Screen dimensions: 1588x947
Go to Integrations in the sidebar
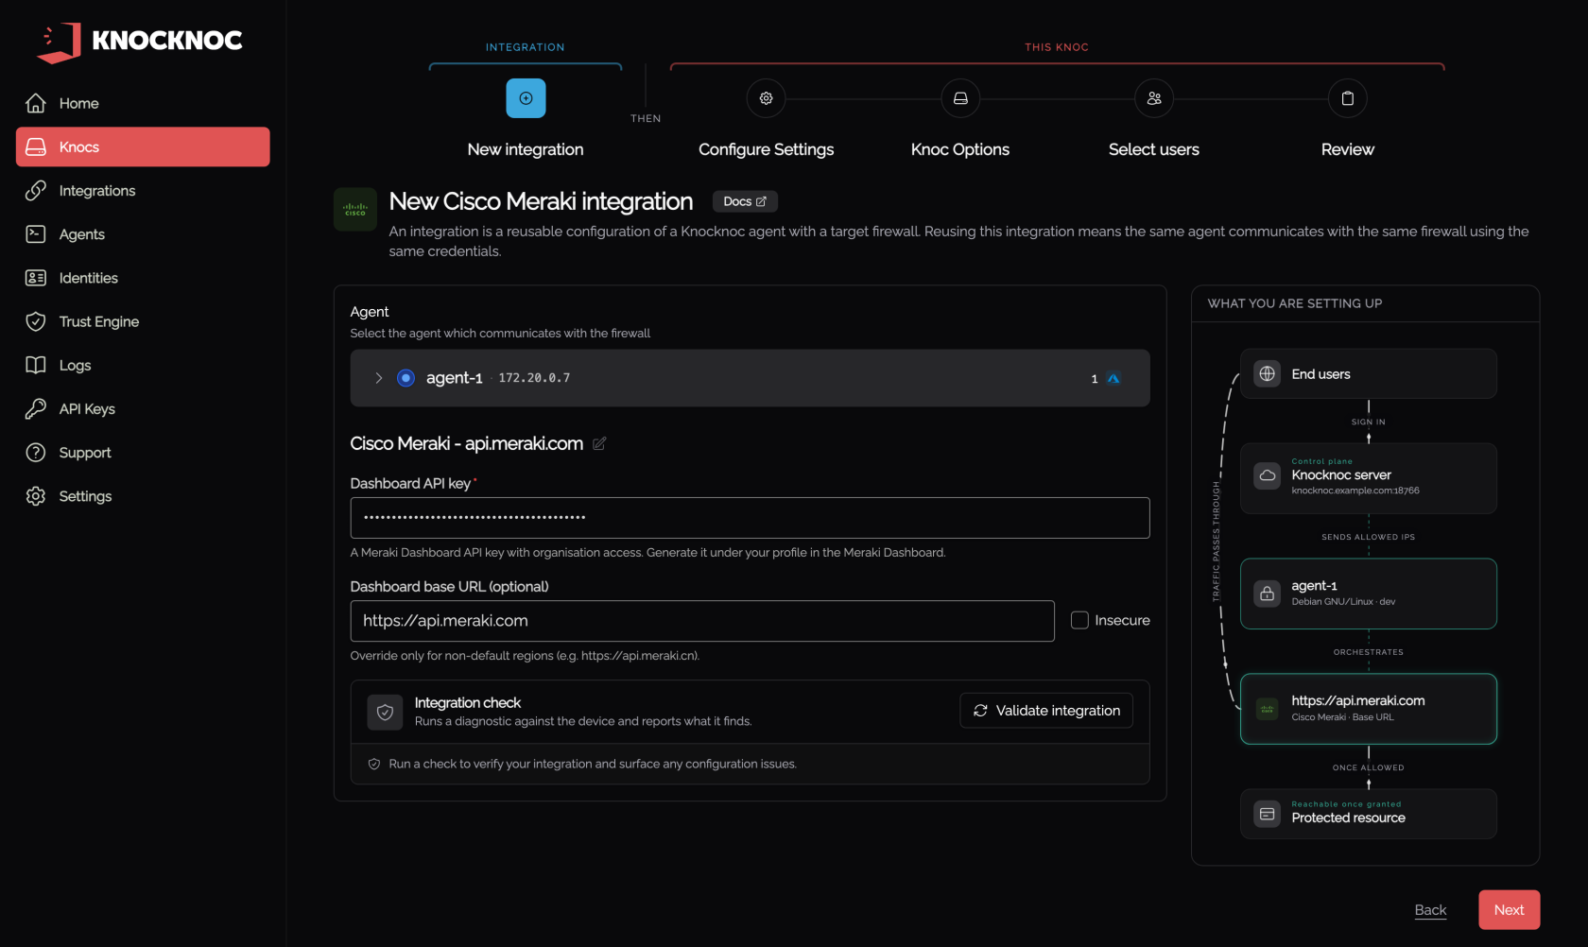point(143,191)
